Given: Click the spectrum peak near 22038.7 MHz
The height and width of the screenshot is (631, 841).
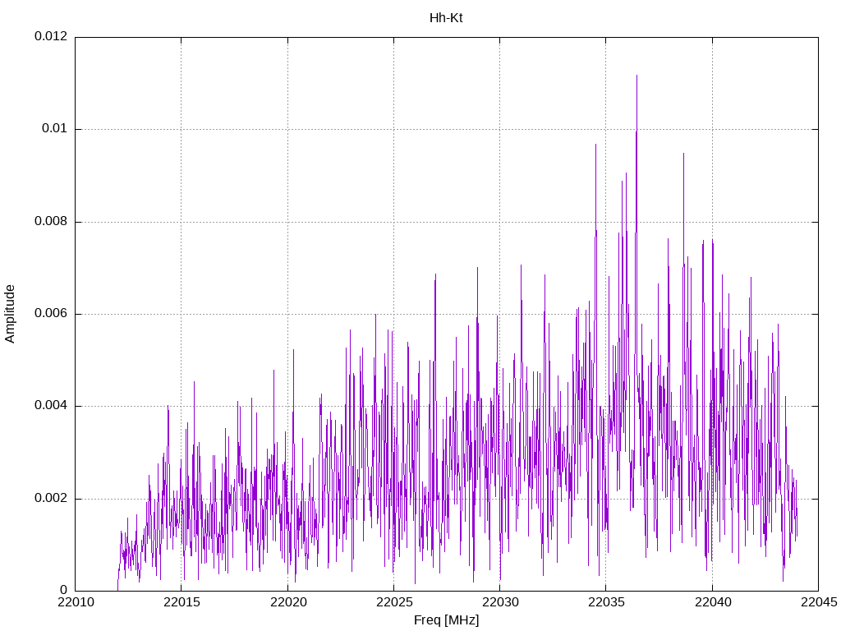Looking at the screenshot, I should 683,154.
